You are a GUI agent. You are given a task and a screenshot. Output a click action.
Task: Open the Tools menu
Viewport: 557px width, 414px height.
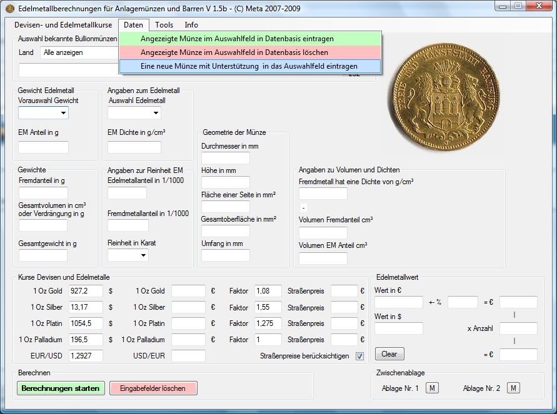point(164,25)
